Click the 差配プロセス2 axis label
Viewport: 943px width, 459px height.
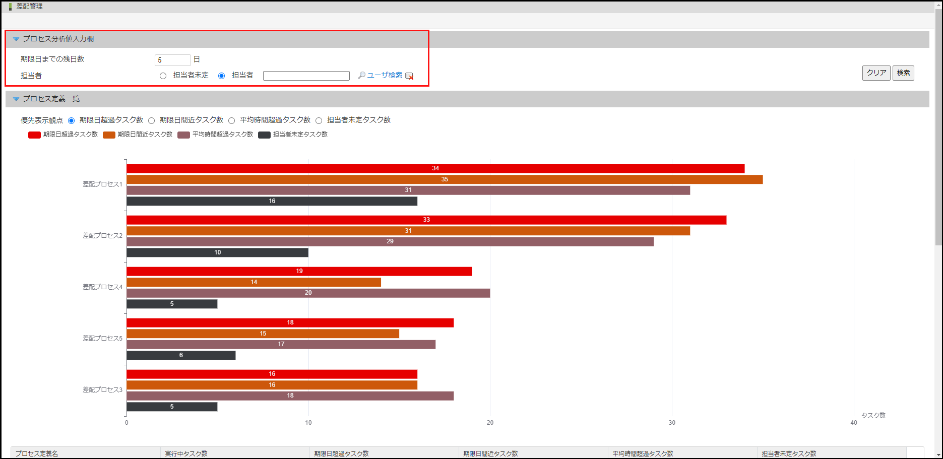pos(102,236)
